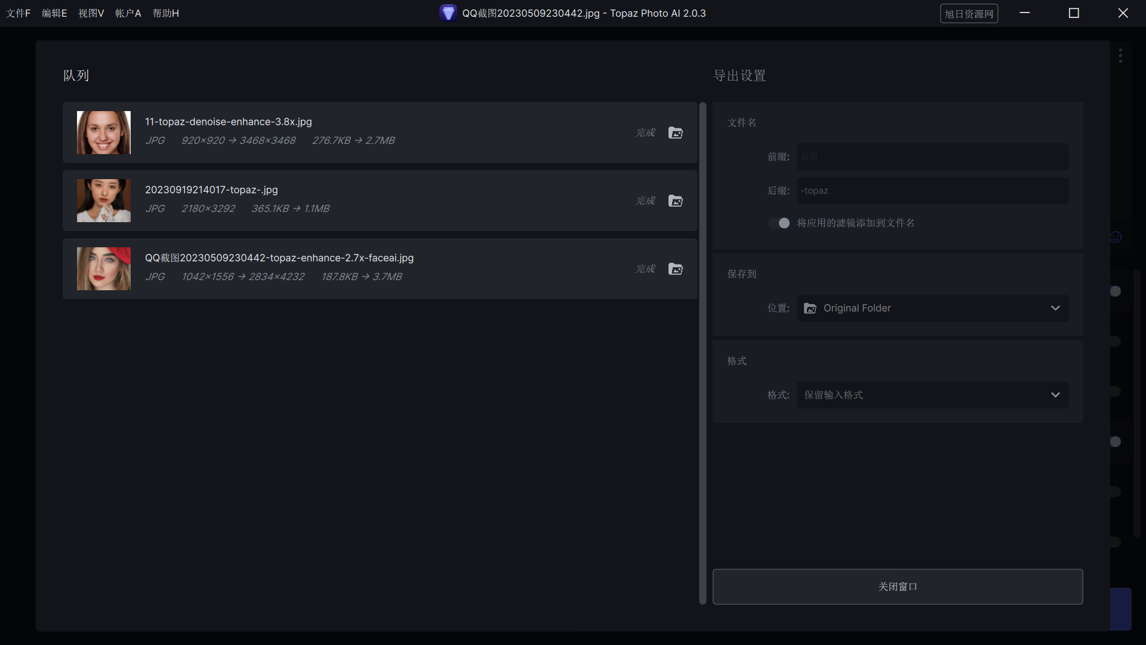Open output folder for 20230919214017-topaz-.jpg

[x=675, y=201]
